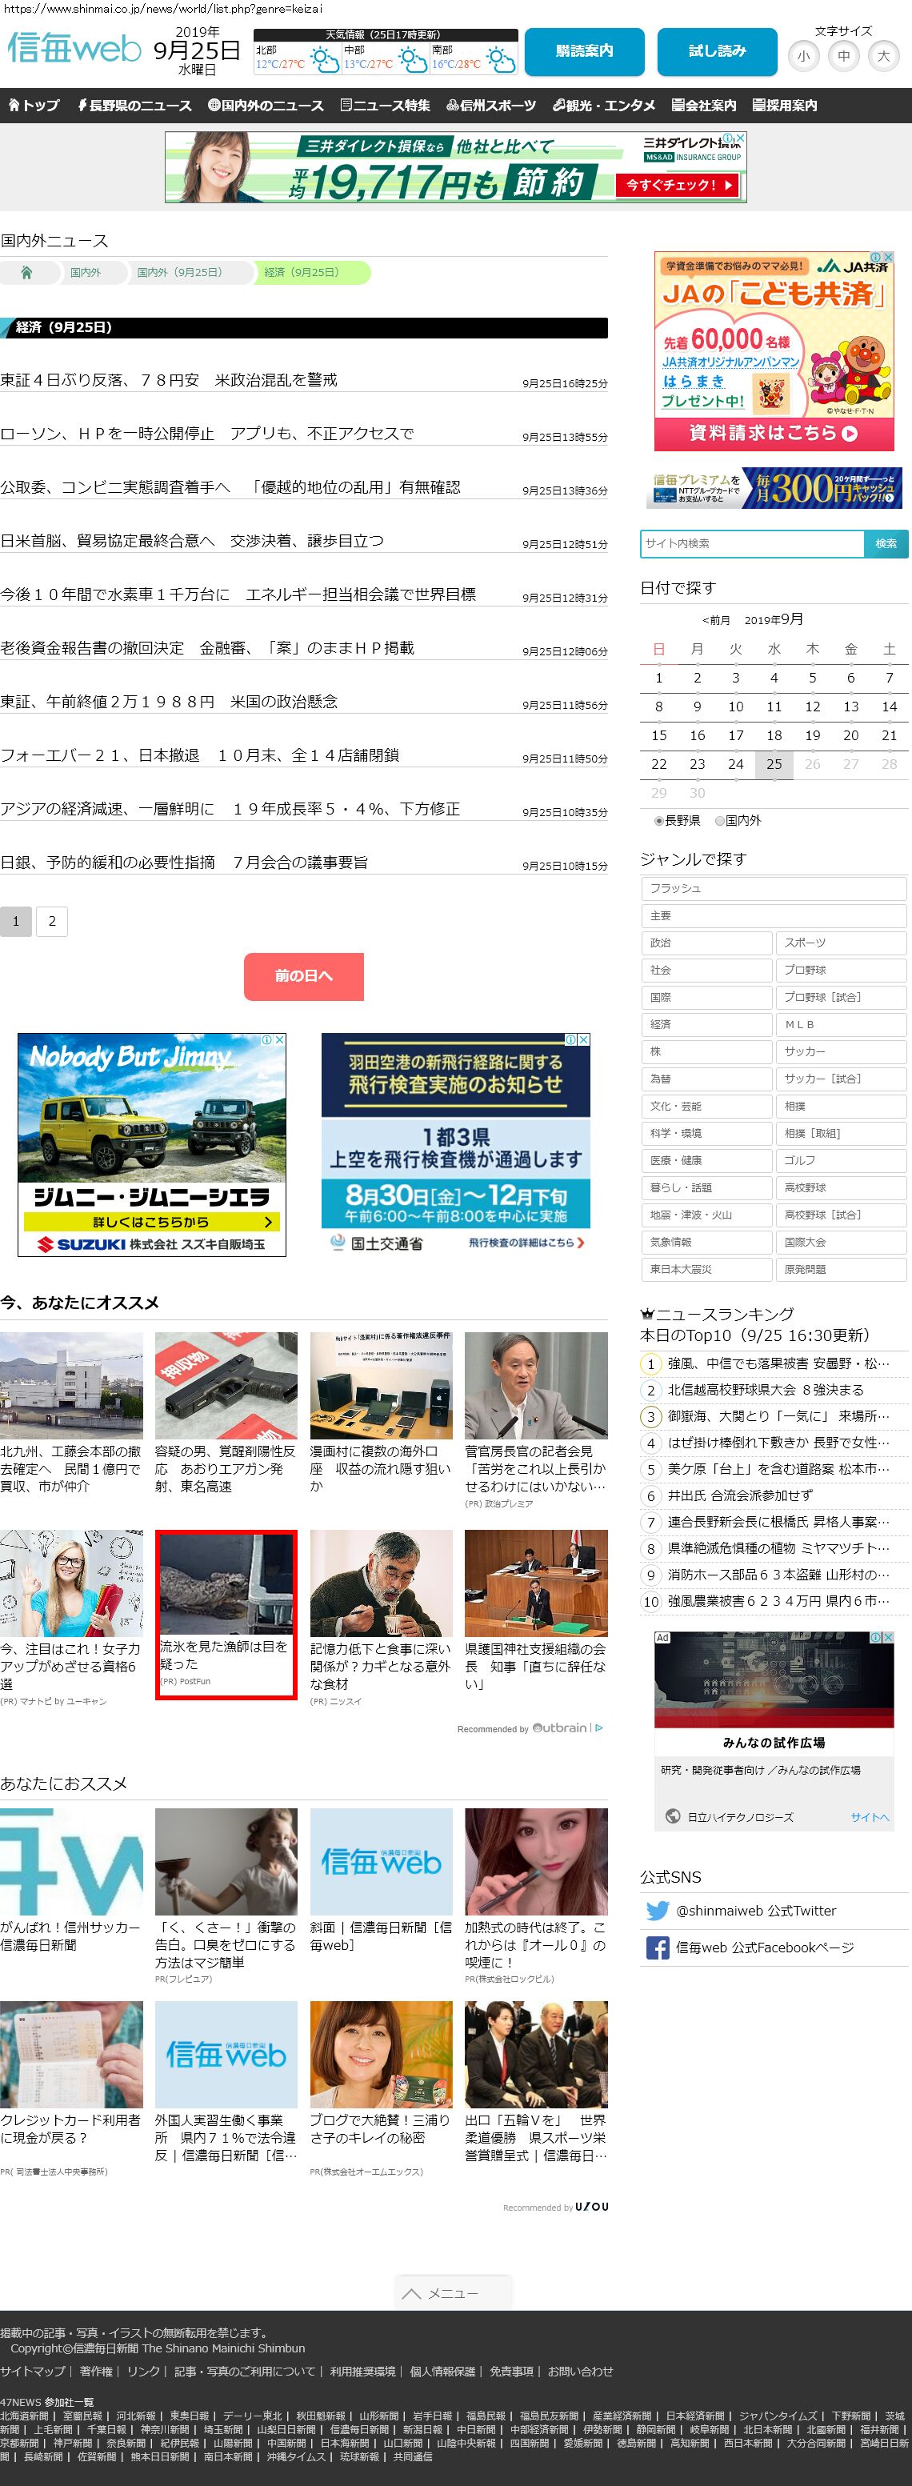Open article ローソン、ＨＰを一時公開停止

tap(206, 434)
